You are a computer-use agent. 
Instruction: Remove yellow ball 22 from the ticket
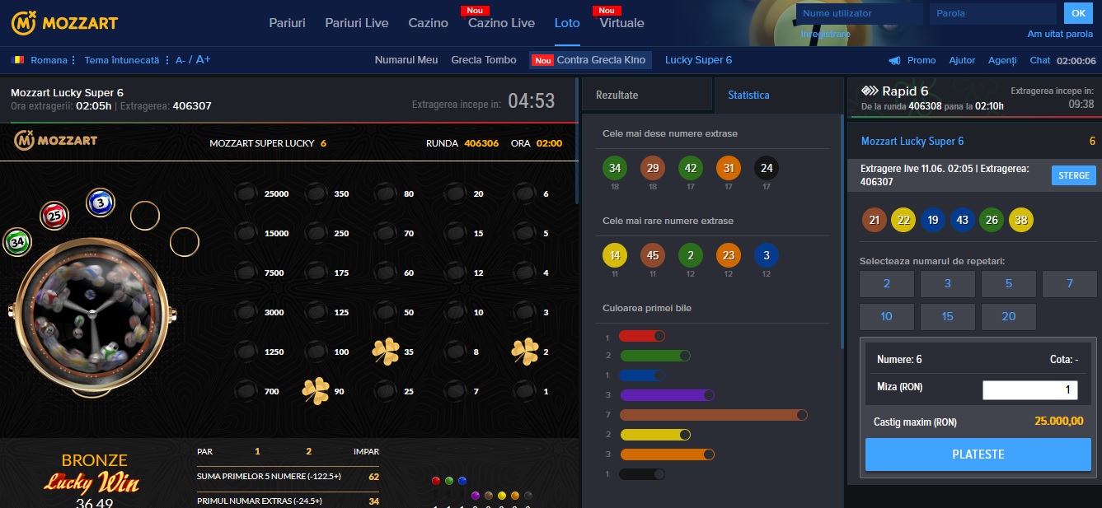(x=903, y=220)
